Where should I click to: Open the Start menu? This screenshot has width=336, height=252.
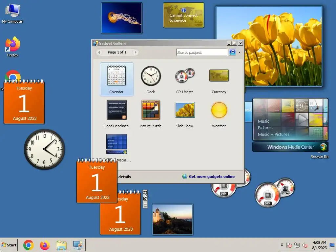coord(9,245)
